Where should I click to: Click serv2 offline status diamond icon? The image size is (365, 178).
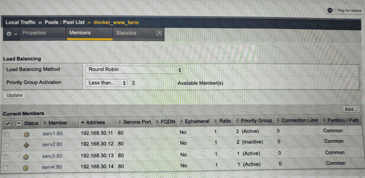pos(27,145)
